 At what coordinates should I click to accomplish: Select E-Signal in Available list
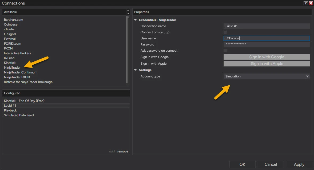(x=10, y=34)
